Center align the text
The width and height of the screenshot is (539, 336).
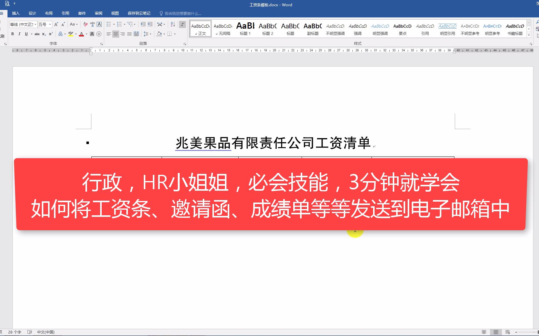115,34
